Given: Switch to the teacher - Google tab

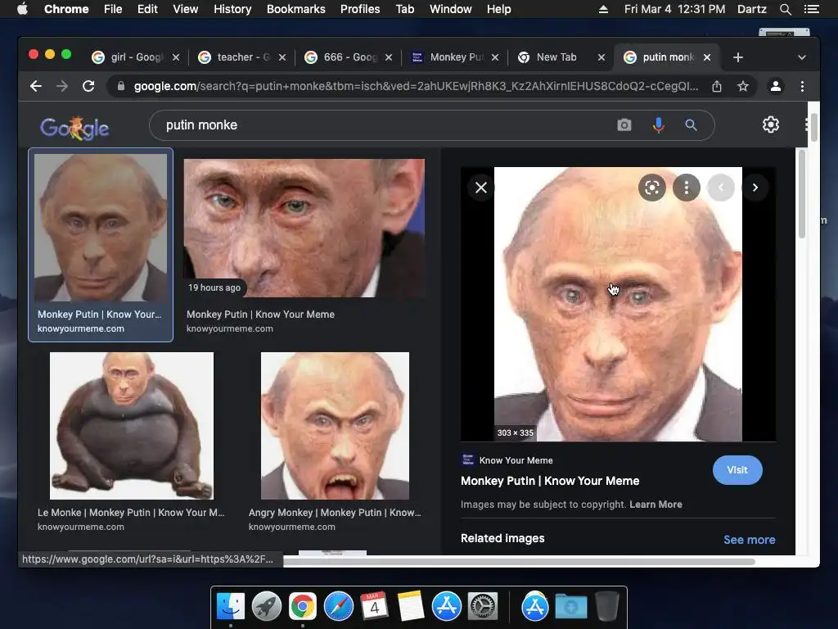Looking at the screenshot, I should [243, 57].
